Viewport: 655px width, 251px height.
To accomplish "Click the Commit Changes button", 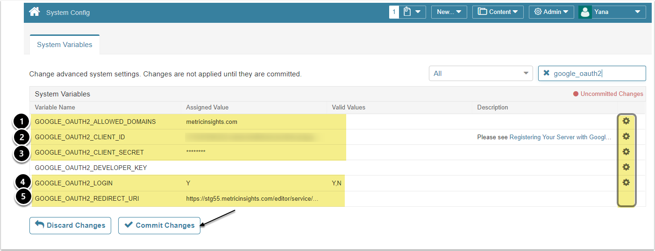I will click(x=159, y=225).
